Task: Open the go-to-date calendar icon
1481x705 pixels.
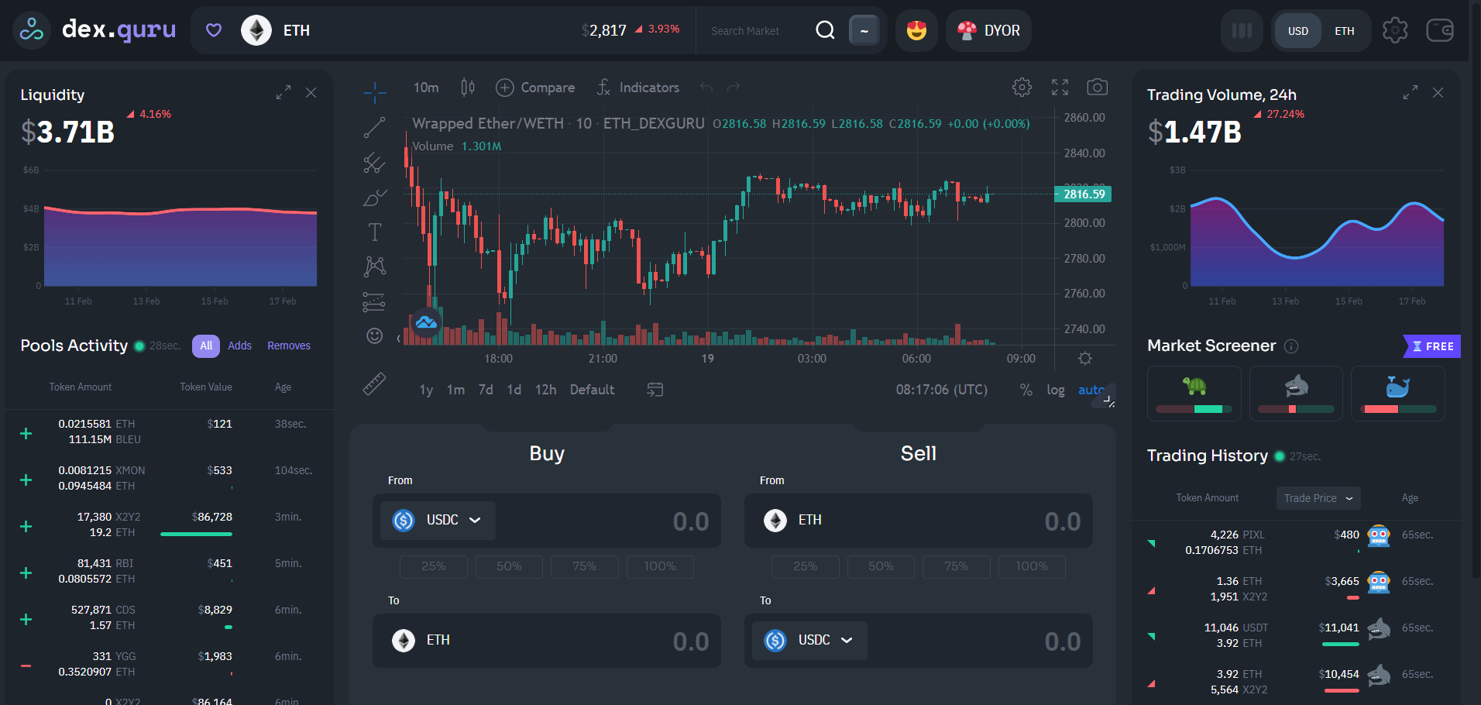Action: click(655, 390)
